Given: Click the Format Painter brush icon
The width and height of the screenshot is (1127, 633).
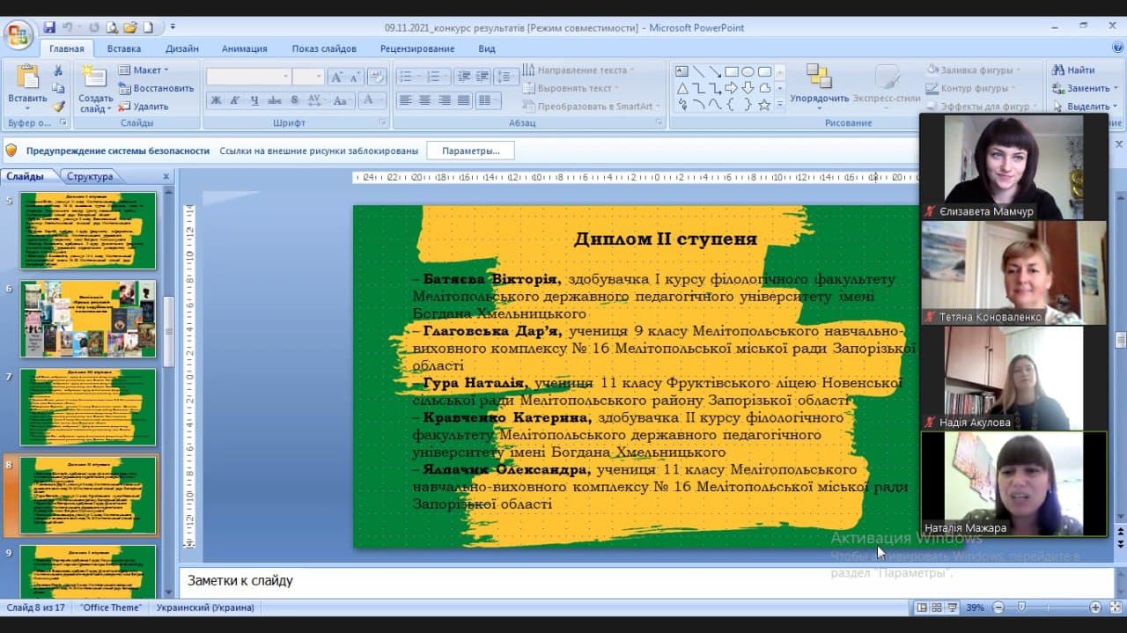Looking at the screenshot, I should pyautogui.click(x=58, y=107).
